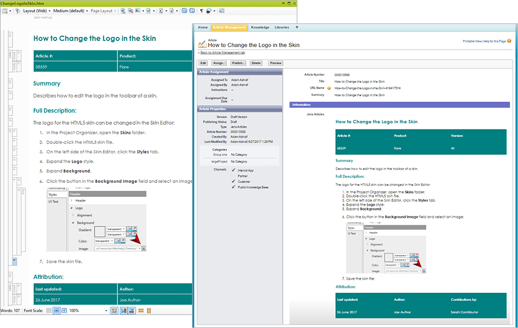Screen dimensions: 518x328
Task: Click the plus icon after the Libraries tab
Action: pos(297,27)
